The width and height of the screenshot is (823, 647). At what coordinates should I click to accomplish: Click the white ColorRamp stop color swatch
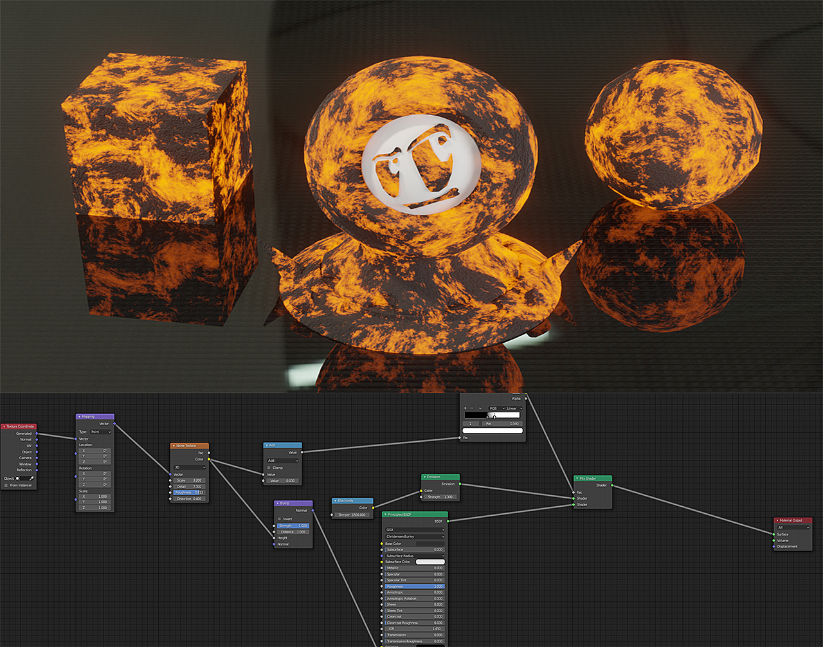[x=493, y=431]
